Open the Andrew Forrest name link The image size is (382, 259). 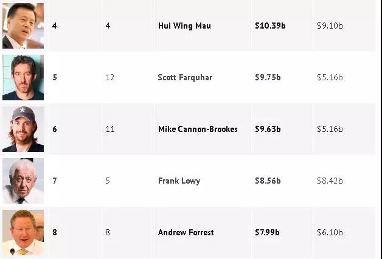[186, 233]
